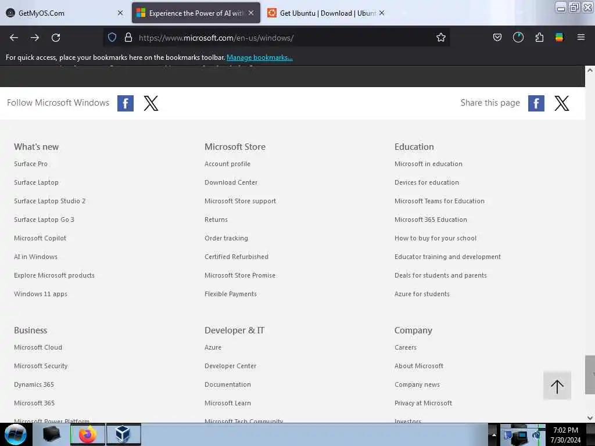Image resolution: width=595 pixels, height=446 pixels.
Task: Open the Surface Laptop Studio 2 link
Action: 50,201
